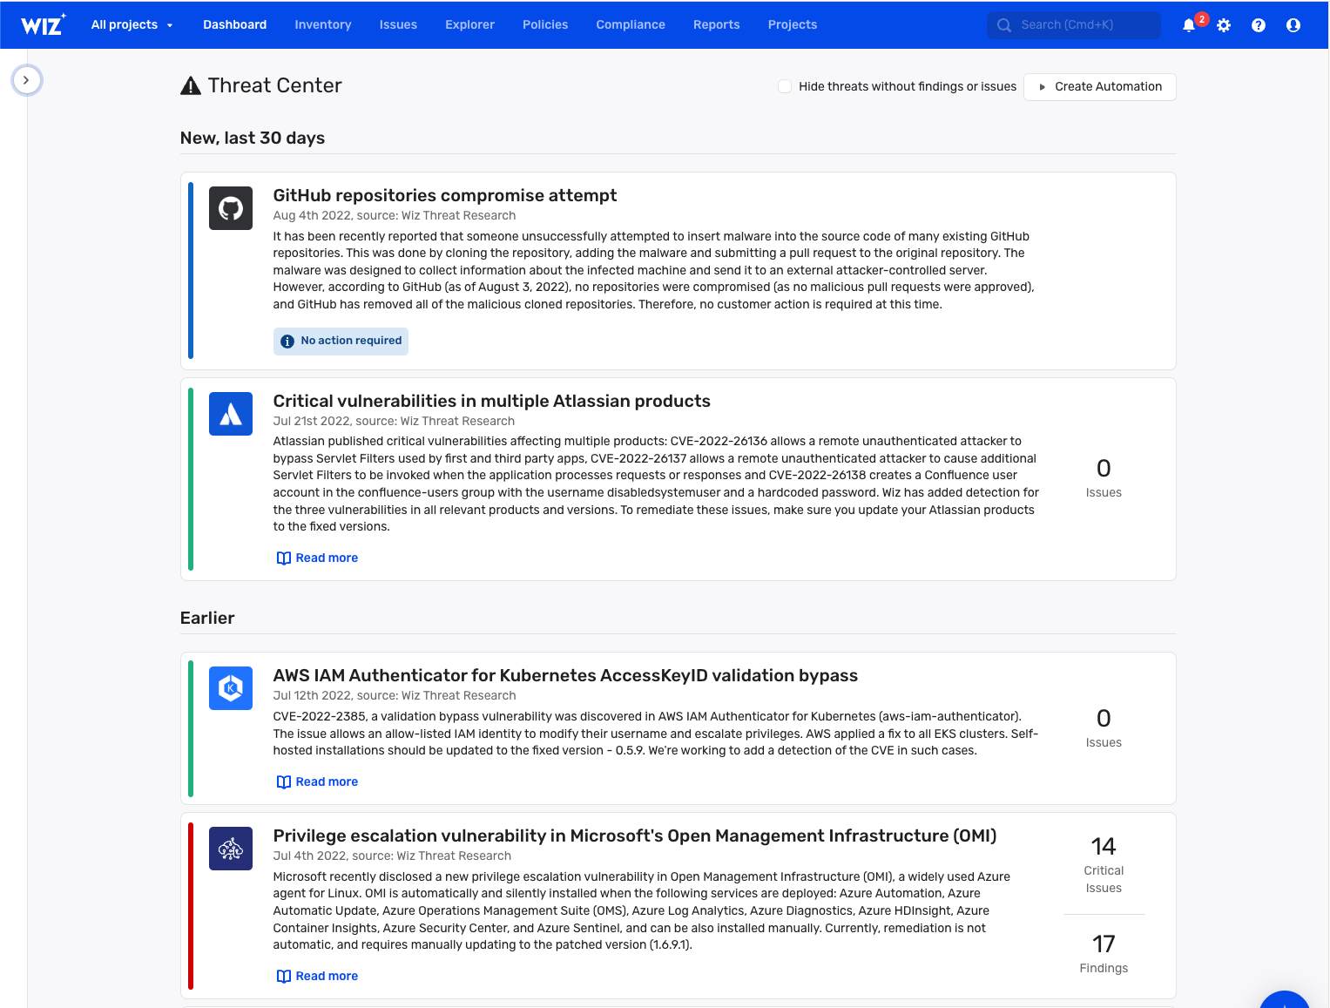1330x1008 pixels.
Task: Open the Compliance tab
Action: pos(631,24)
